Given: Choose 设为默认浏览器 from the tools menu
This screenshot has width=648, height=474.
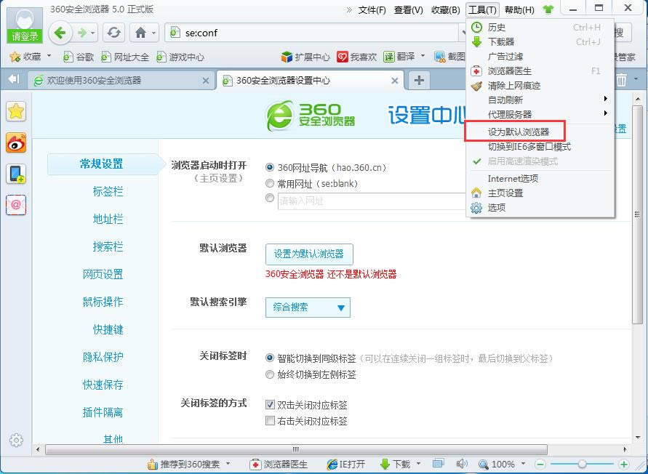Looking at the screenshot, I should coord(518,132).
